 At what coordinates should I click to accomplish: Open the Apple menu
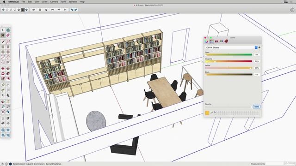point(4,2)
